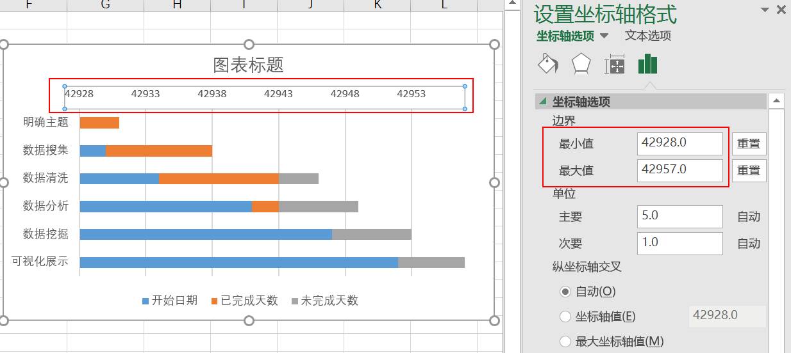Select the chart title 图表标题
The height and width of the screenshot is (353, 791).
[248, 65]
